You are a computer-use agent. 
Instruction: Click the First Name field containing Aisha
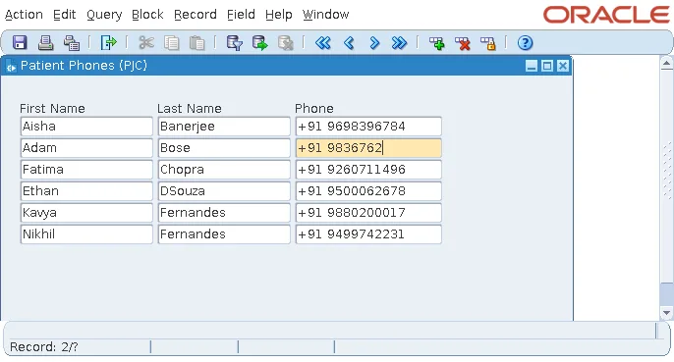[x=86, y=127]
